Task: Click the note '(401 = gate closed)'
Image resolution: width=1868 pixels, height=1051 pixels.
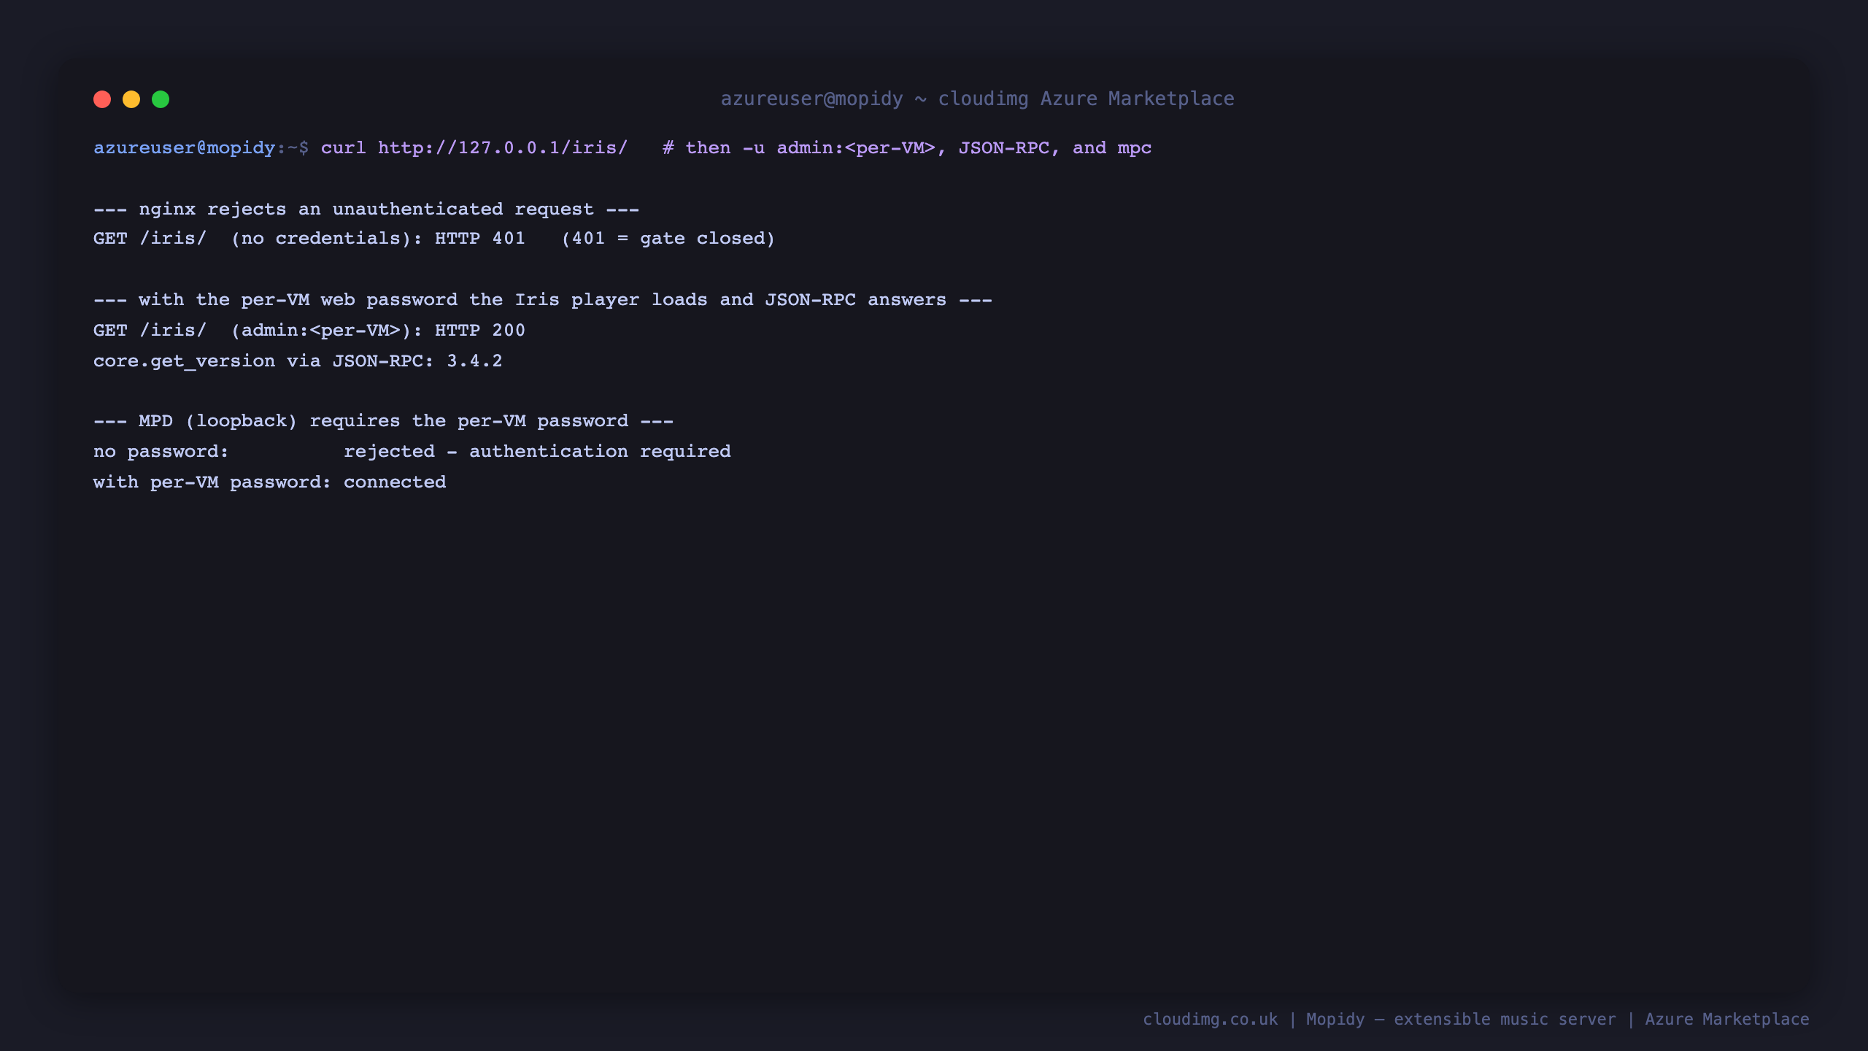Action: click(668, 239)
